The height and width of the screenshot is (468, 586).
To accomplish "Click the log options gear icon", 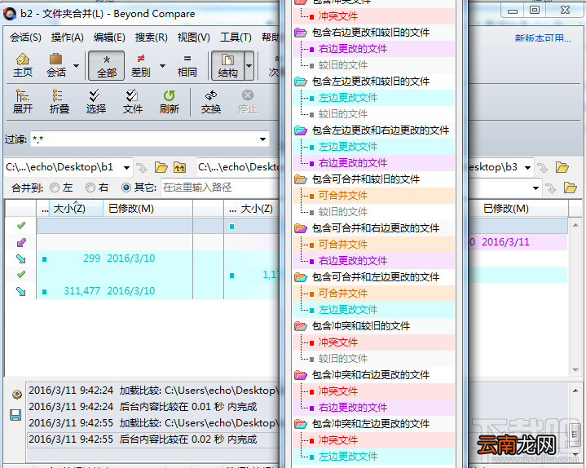I will (17, 395).
